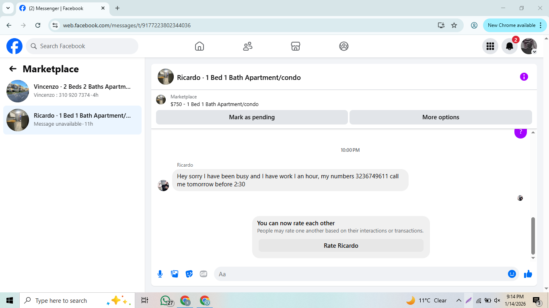Image resolution: width=549 pixels, height=308 pixels.
Task: Open the Friends icon in top navigation
Action: (x=248, y=46)
